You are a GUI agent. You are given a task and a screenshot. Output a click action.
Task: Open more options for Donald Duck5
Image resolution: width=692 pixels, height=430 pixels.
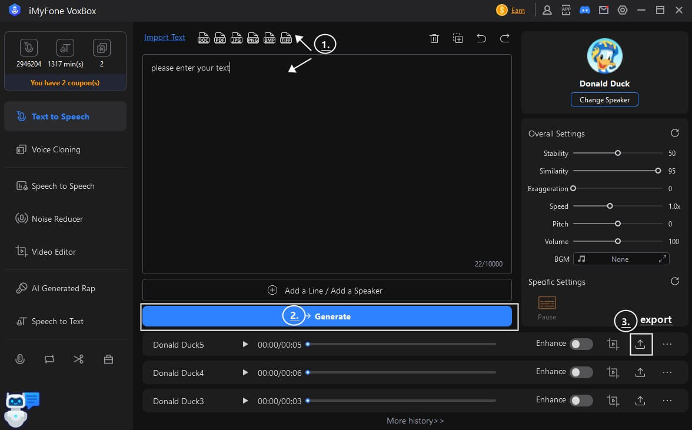pos(667,345)
